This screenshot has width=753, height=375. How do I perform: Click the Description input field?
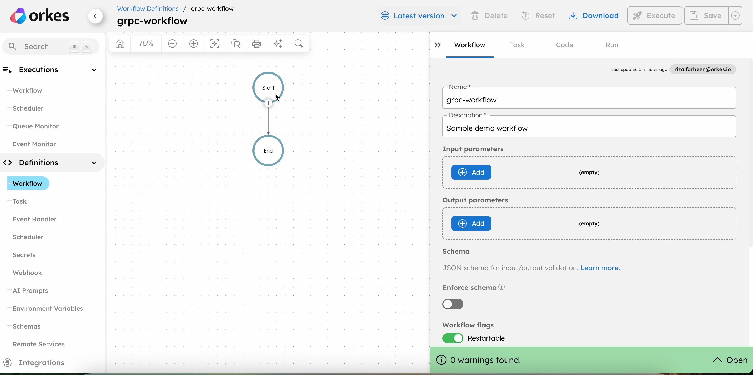[x=589, y=127]
